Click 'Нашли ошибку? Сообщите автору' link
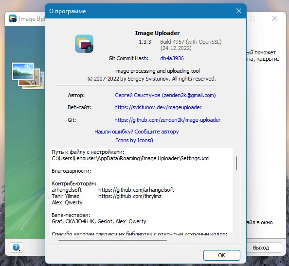The width and height of the screenshot is (289, 266). point(137,132)
